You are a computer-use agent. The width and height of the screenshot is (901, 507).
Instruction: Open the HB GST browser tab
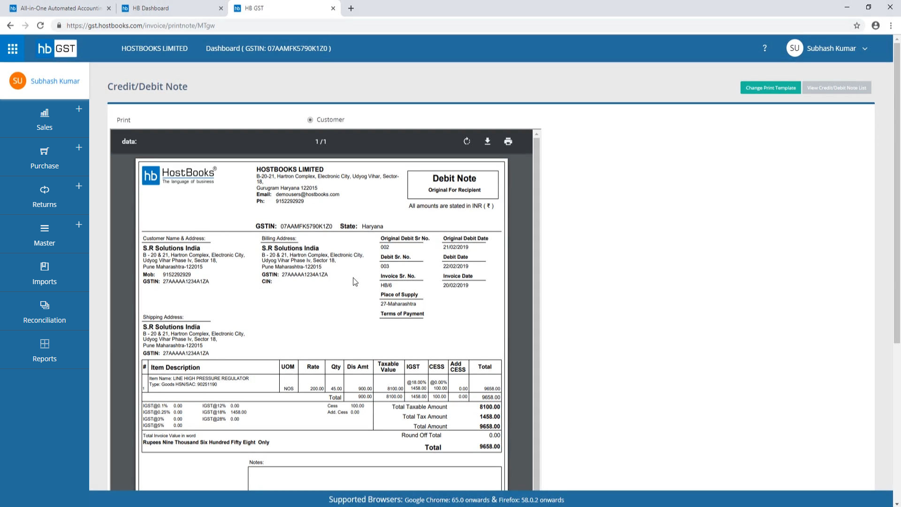[284, 8]
